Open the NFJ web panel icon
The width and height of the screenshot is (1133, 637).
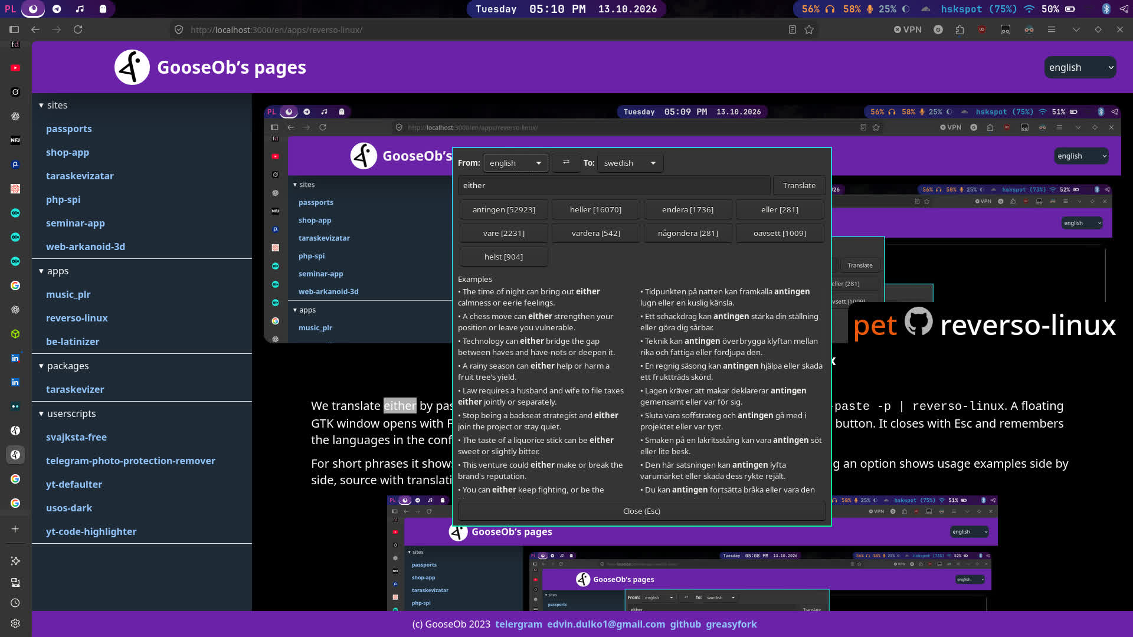(x=15, y=140)
